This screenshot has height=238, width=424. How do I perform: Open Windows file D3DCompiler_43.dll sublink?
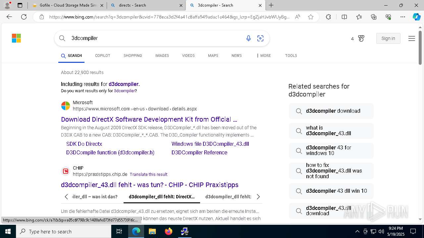click(210, 144)
